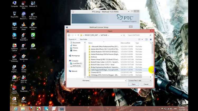Viewport: 198px width, 111px height.
Task: Open File Explorer from the taskbar
Action: [23, 109]
